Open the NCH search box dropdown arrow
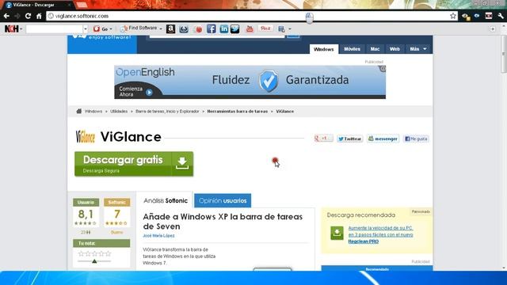The image size is (507, 285). pyautogui.click(x=86, y=29)
